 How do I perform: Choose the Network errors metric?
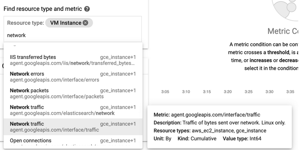click(x=73, y=77)
